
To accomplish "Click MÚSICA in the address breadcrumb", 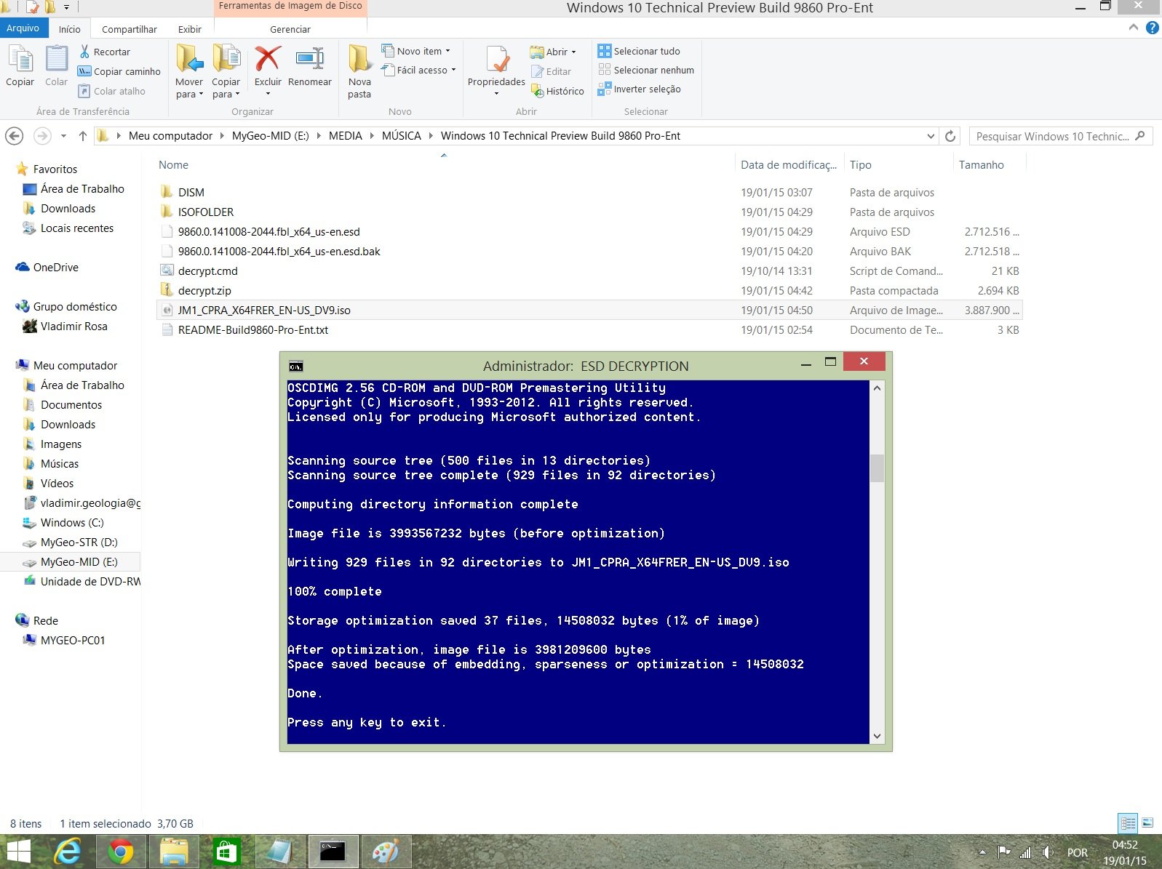I will 402,136.
